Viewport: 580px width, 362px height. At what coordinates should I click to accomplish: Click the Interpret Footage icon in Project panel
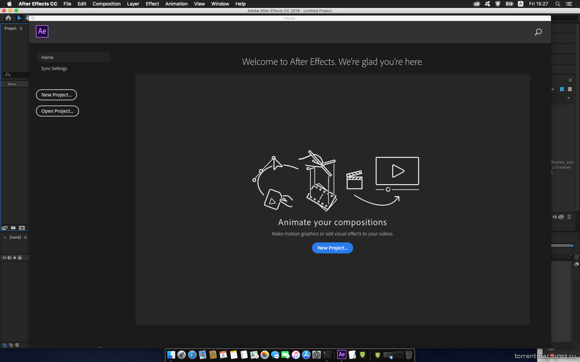point(5,228)
